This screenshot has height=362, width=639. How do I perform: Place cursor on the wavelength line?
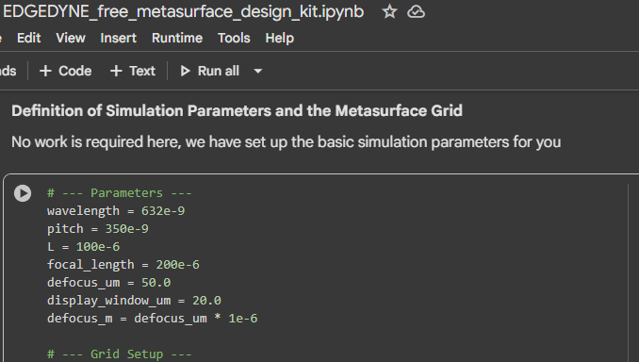click(116, 211)
